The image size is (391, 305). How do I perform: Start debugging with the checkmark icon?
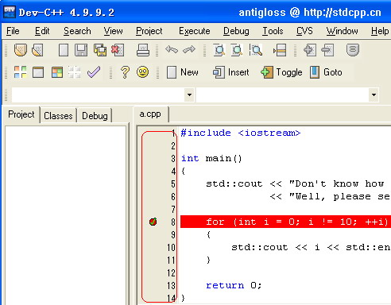pos(94,72)
